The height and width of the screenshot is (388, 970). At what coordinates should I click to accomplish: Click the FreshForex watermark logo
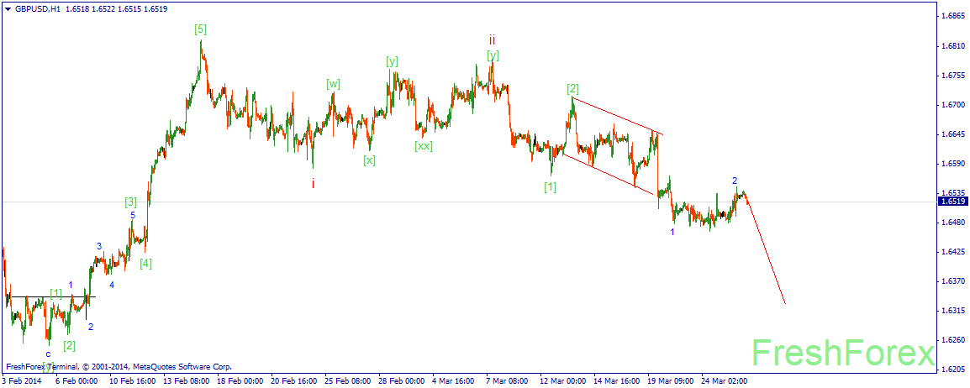click(843, 354)
